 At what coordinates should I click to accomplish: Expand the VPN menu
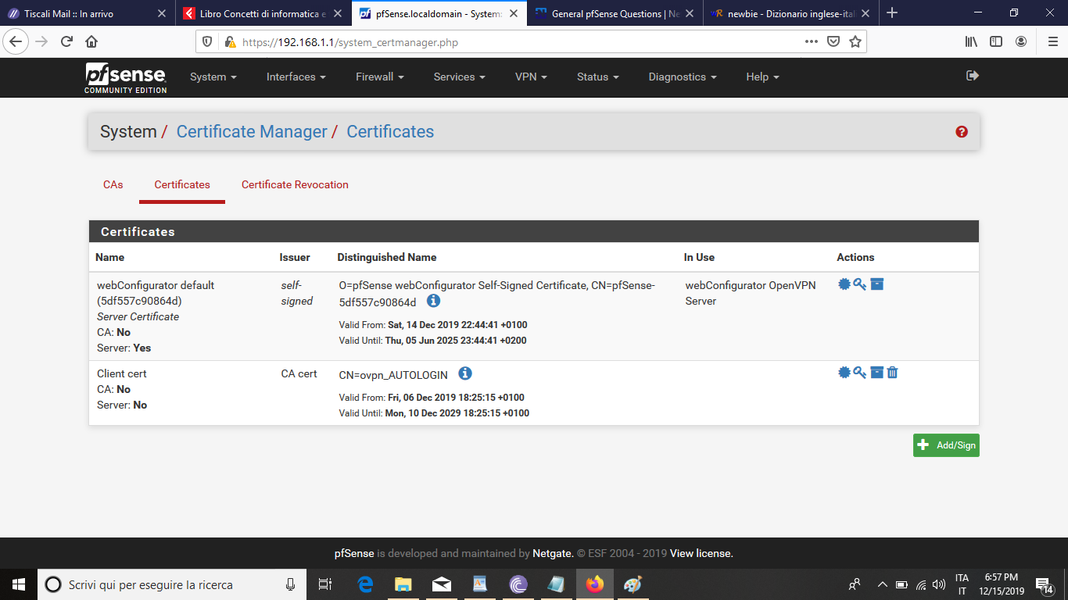[531, 77]
